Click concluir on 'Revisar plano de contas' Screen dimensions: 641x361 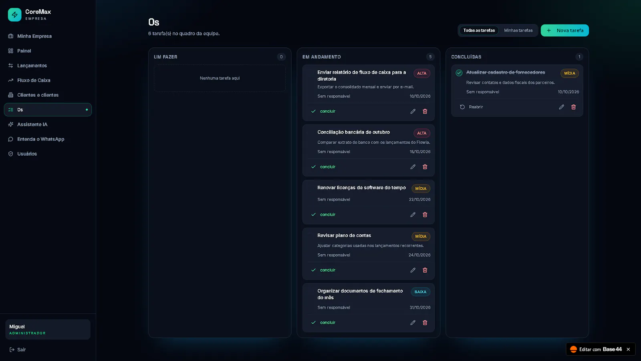coord(323,270)
